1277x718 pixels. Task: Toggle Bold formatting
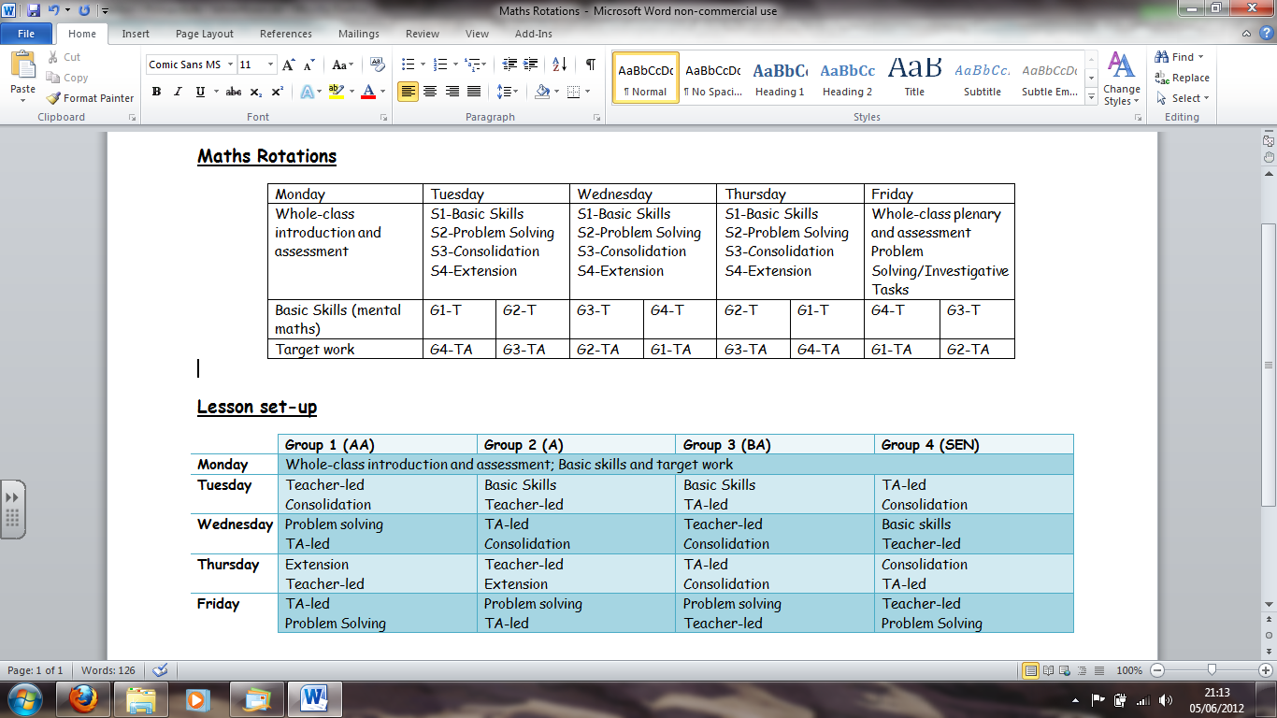coord(156,92)
